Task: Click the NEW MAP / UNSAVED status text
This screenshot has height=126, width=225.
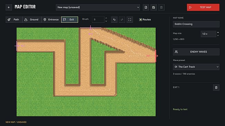Action: click(16, 122)
